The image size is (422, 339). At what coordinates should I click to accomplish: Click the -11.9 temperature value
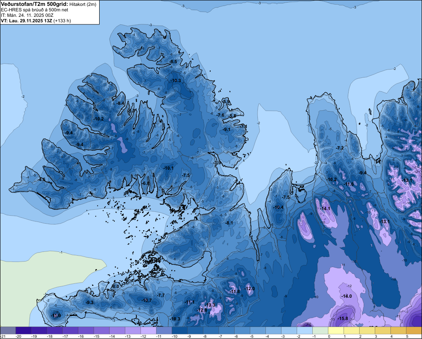click(56, 315)
